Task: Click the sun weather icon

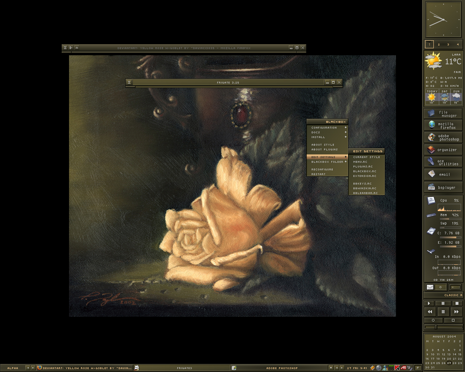Action: tap(433, 61)
